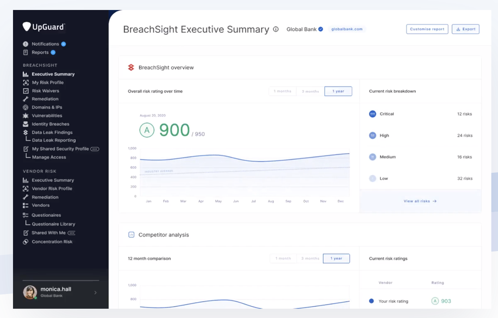498x318 pixels.
Task: Click the Critical severity icon
Action: tap(373, 114)
